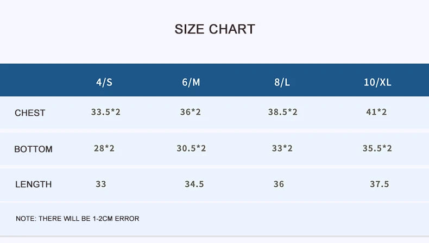Screen dimensions: 429x243
Task: Select the 8/L size column header
Action: click(282, 83)
